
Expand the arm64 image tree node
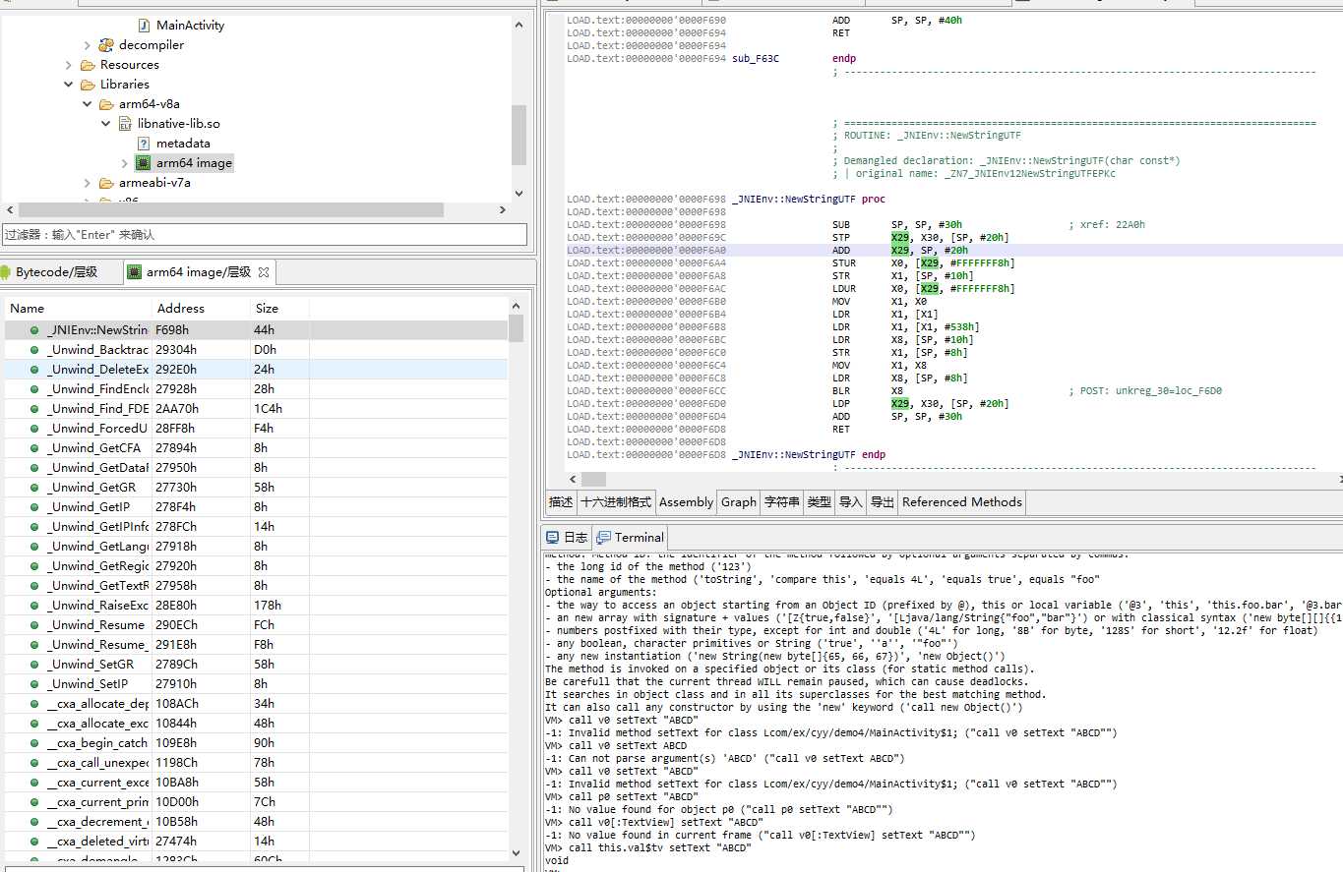[x=125, y=163]
